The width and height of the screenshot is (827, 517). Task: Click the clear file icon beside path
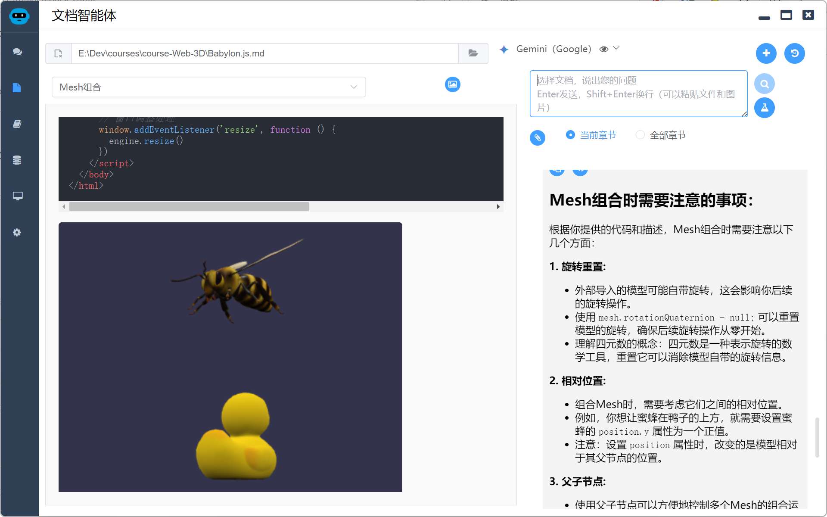pyautogui.click(x=58, y=53)
